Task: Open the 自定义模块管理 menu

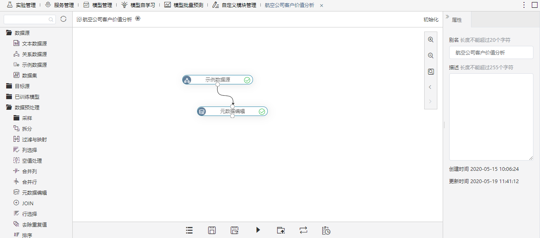Action: coord(234,5)
